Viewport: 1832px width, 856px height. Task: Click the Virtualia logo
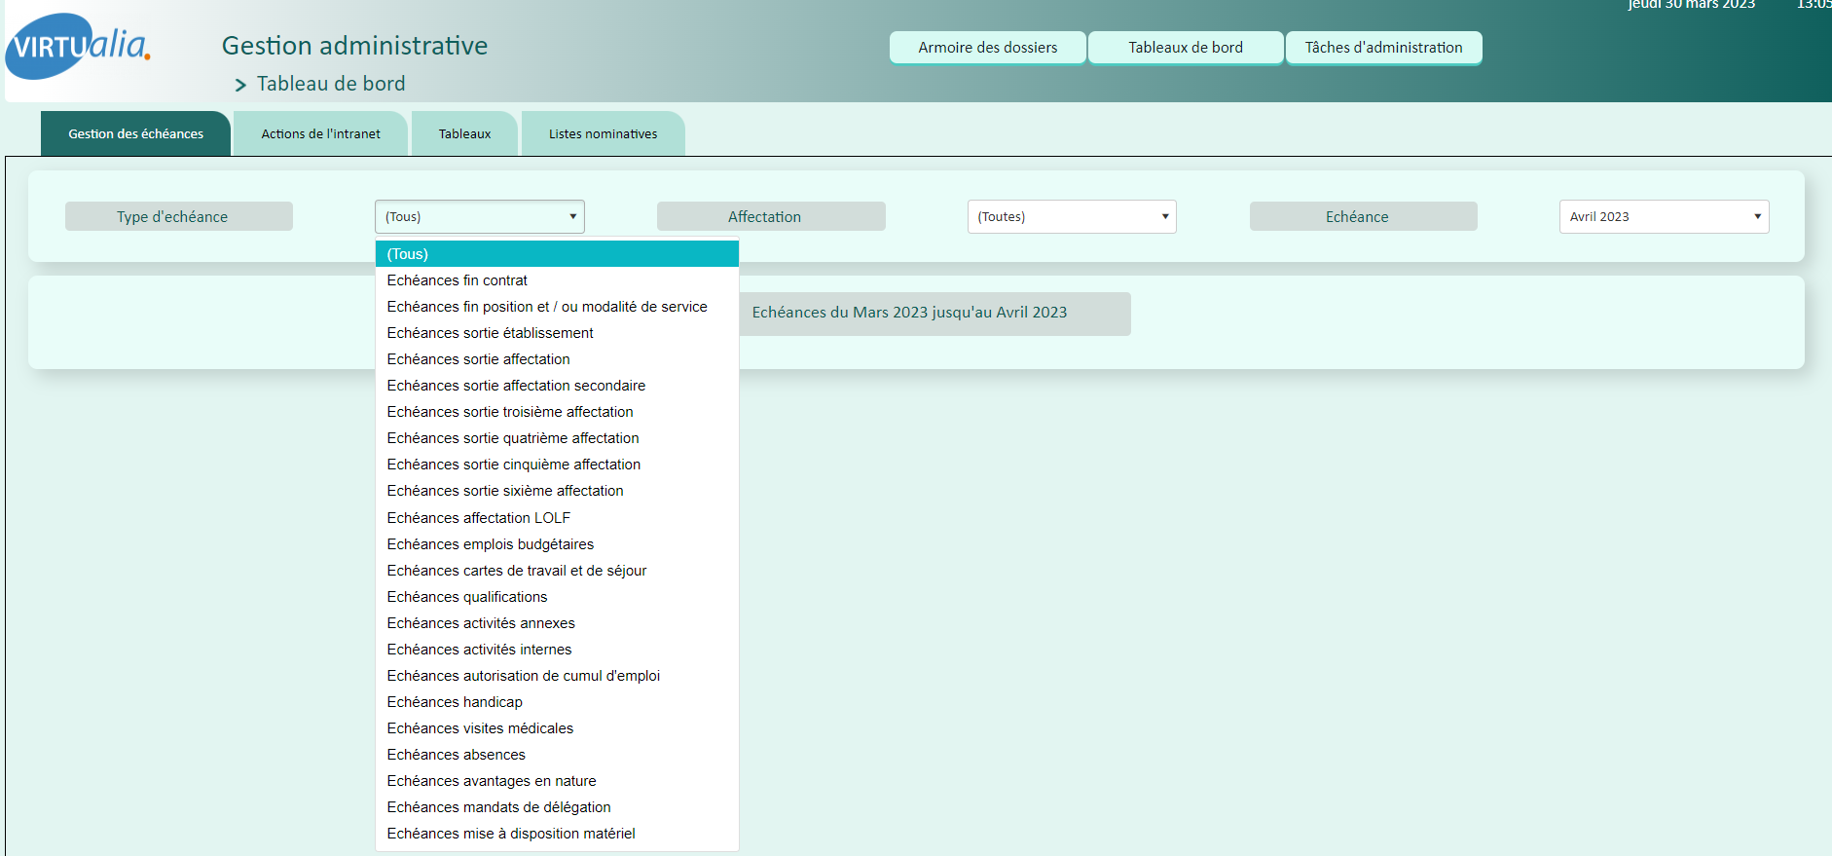click(x=78, y=46)
